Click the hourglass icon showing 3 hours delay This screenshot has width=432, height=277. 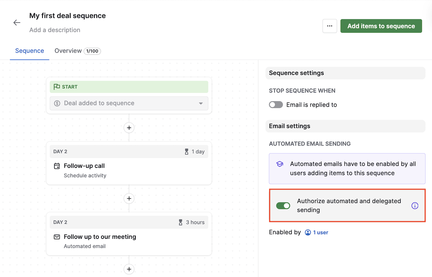click(x=180, y=222)
